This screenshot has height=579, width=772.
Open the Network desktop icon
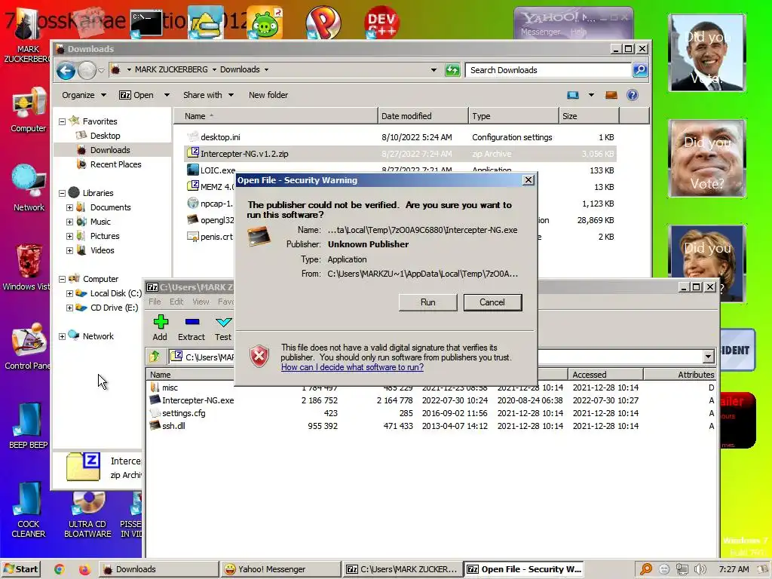(x=29, y=188)
